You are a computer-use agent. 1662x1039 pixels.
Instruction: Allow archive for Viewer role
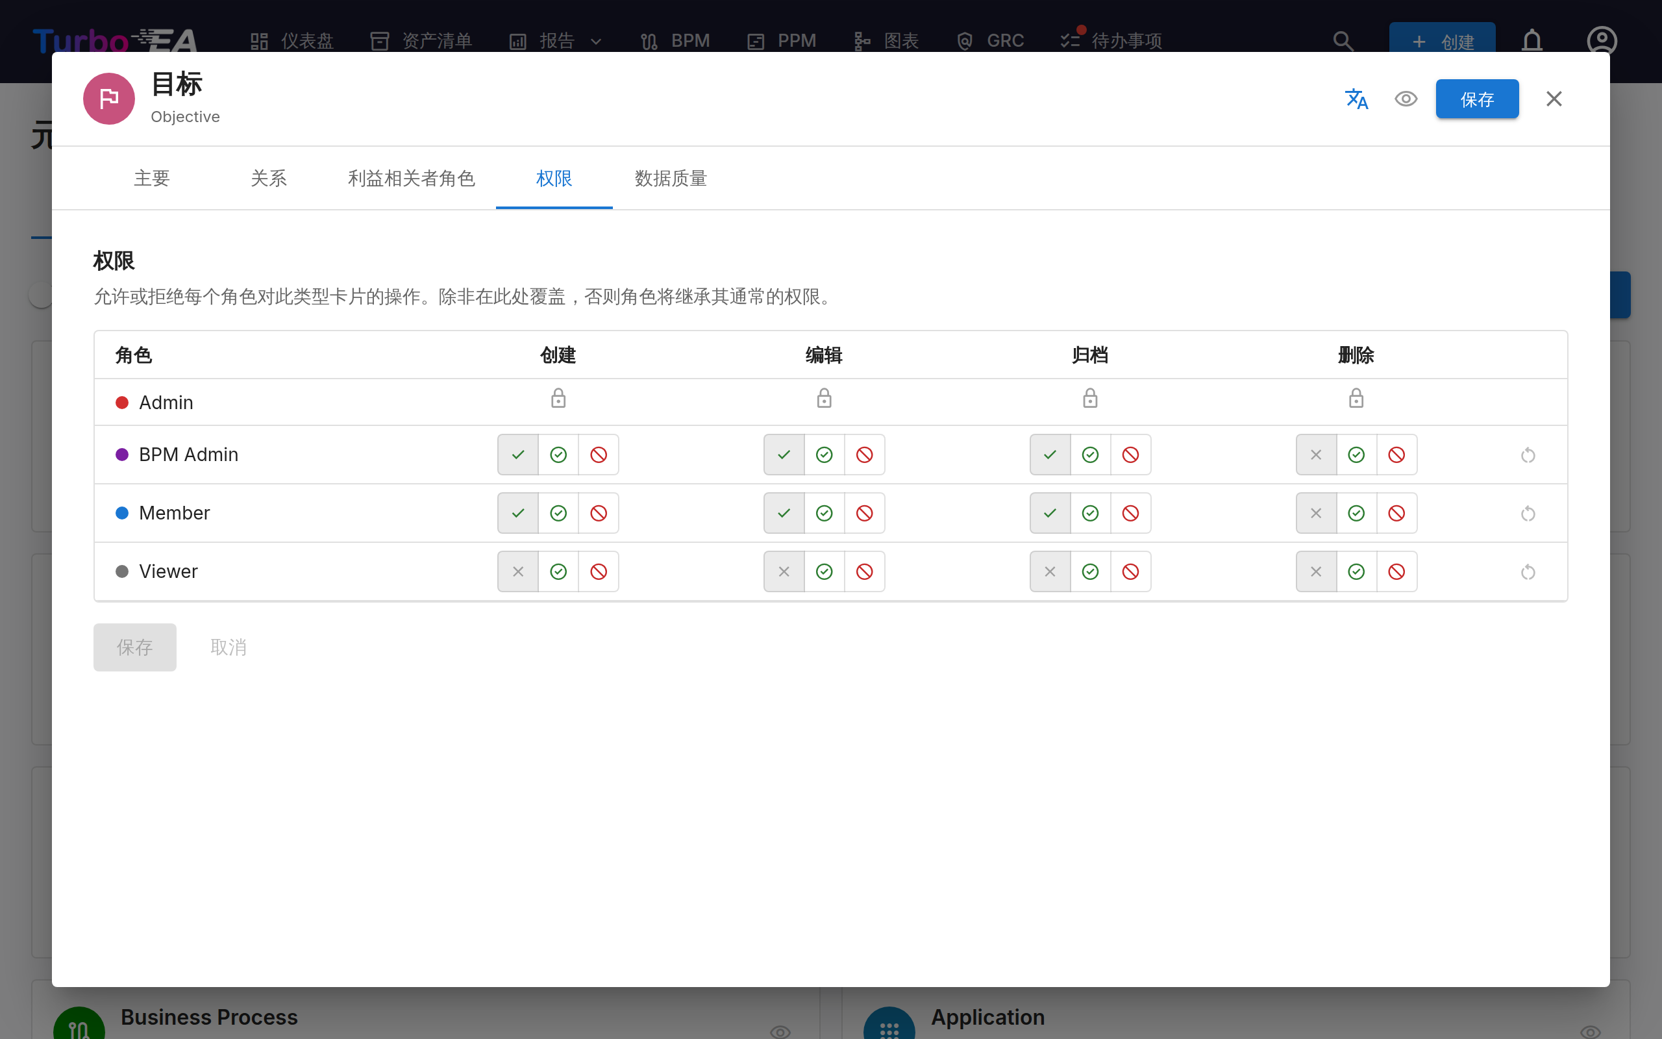coord(1090,571)
